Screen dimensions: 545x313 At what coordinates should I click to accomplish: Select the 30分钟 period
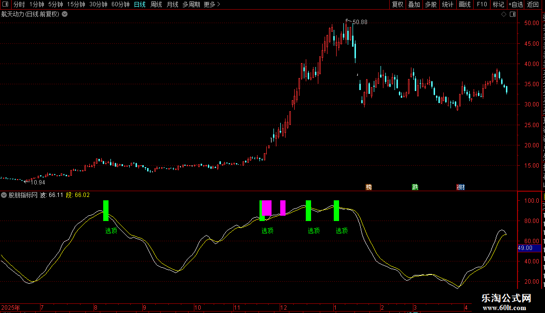[98, 4]
